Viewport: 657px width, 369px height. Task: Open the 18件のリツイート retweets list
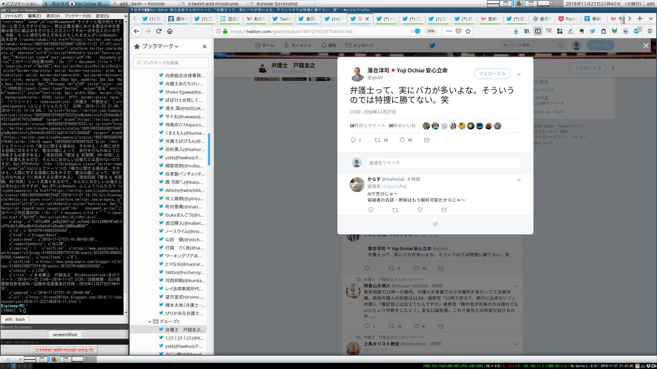pos(367,125)
